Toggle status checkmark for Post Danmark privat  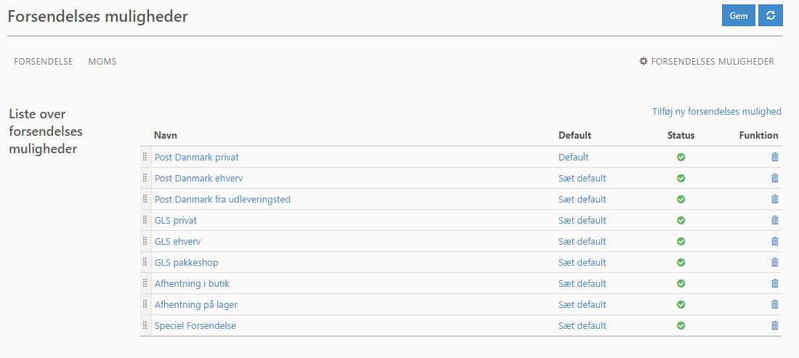pyautogui.click(x=681, y=158)
